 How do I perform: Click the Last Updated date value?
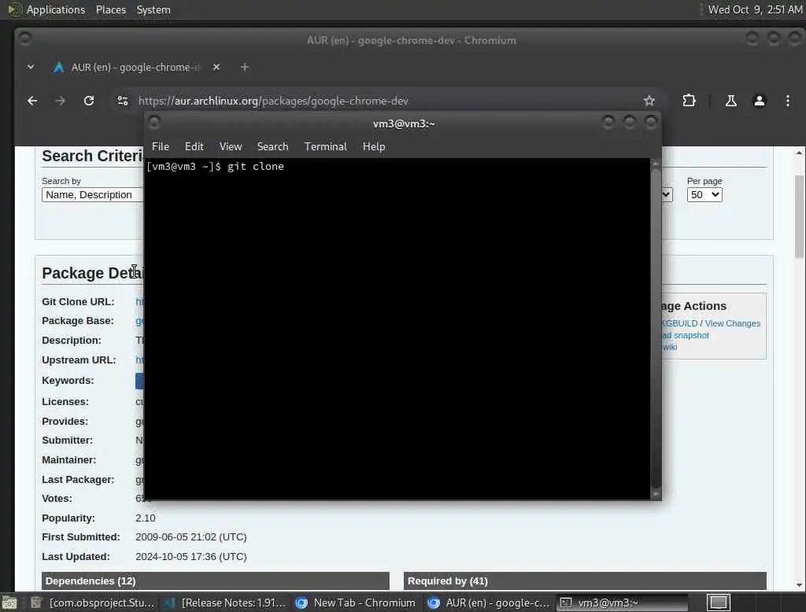(x=191, y=556)
